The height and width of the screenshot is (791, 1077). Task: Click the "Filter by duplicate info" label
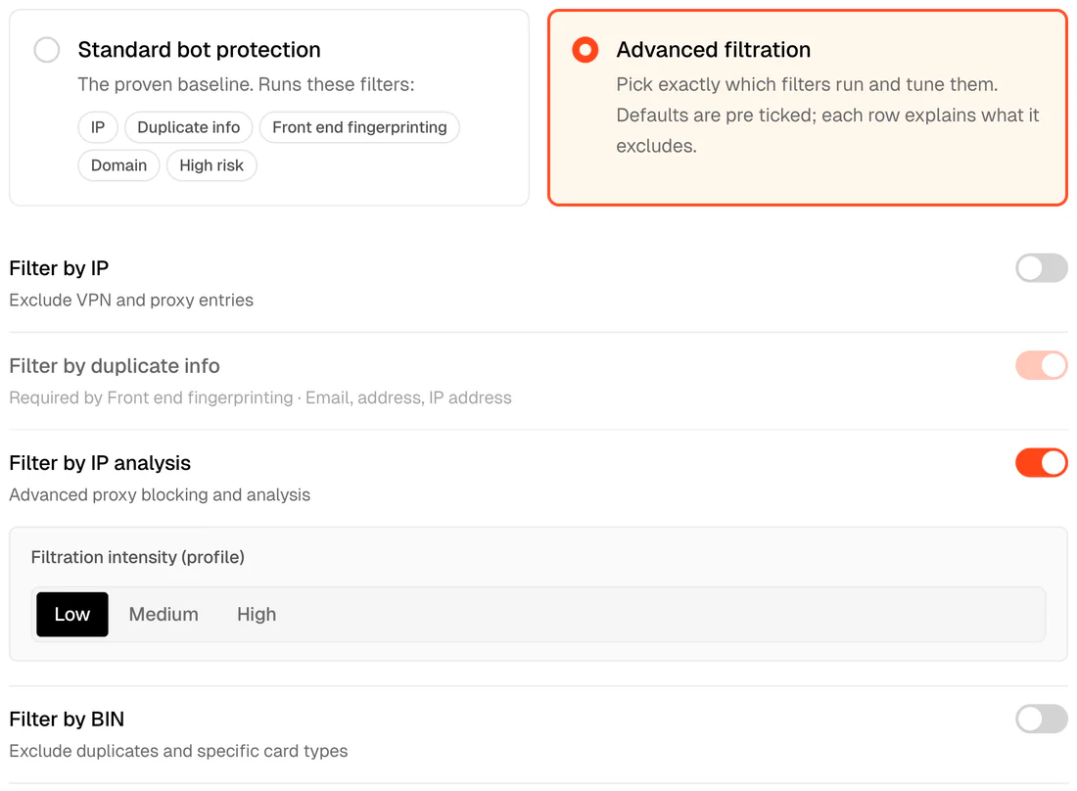click(x=115, y=366)
